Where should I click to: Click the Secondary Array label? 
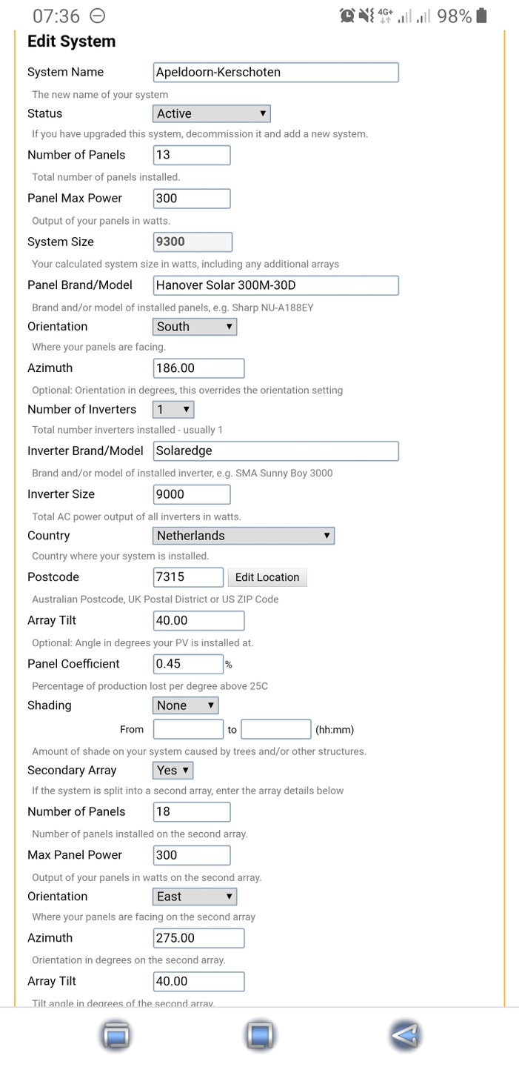[72, 771]
